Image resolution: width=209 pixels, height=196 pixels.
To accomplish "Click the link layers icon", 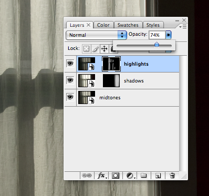I will click(x=87, y=176).
